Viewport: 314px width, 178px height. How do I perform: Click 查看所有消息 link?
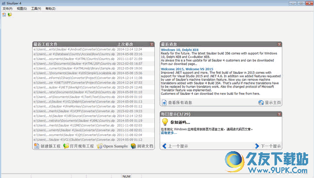coord(180,103)
